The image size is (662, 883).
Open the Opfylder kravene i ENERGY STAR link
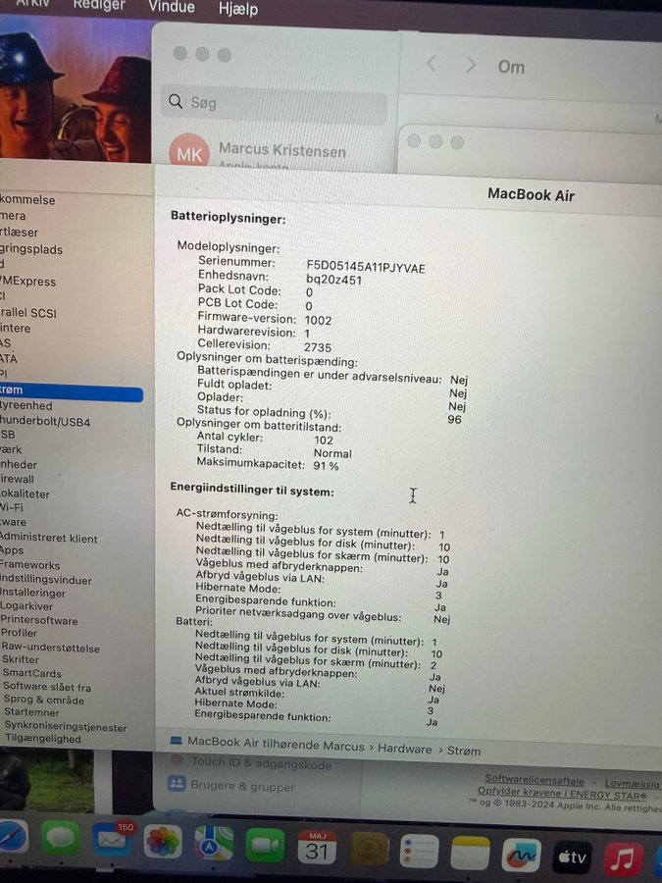[x=562, y=794]
